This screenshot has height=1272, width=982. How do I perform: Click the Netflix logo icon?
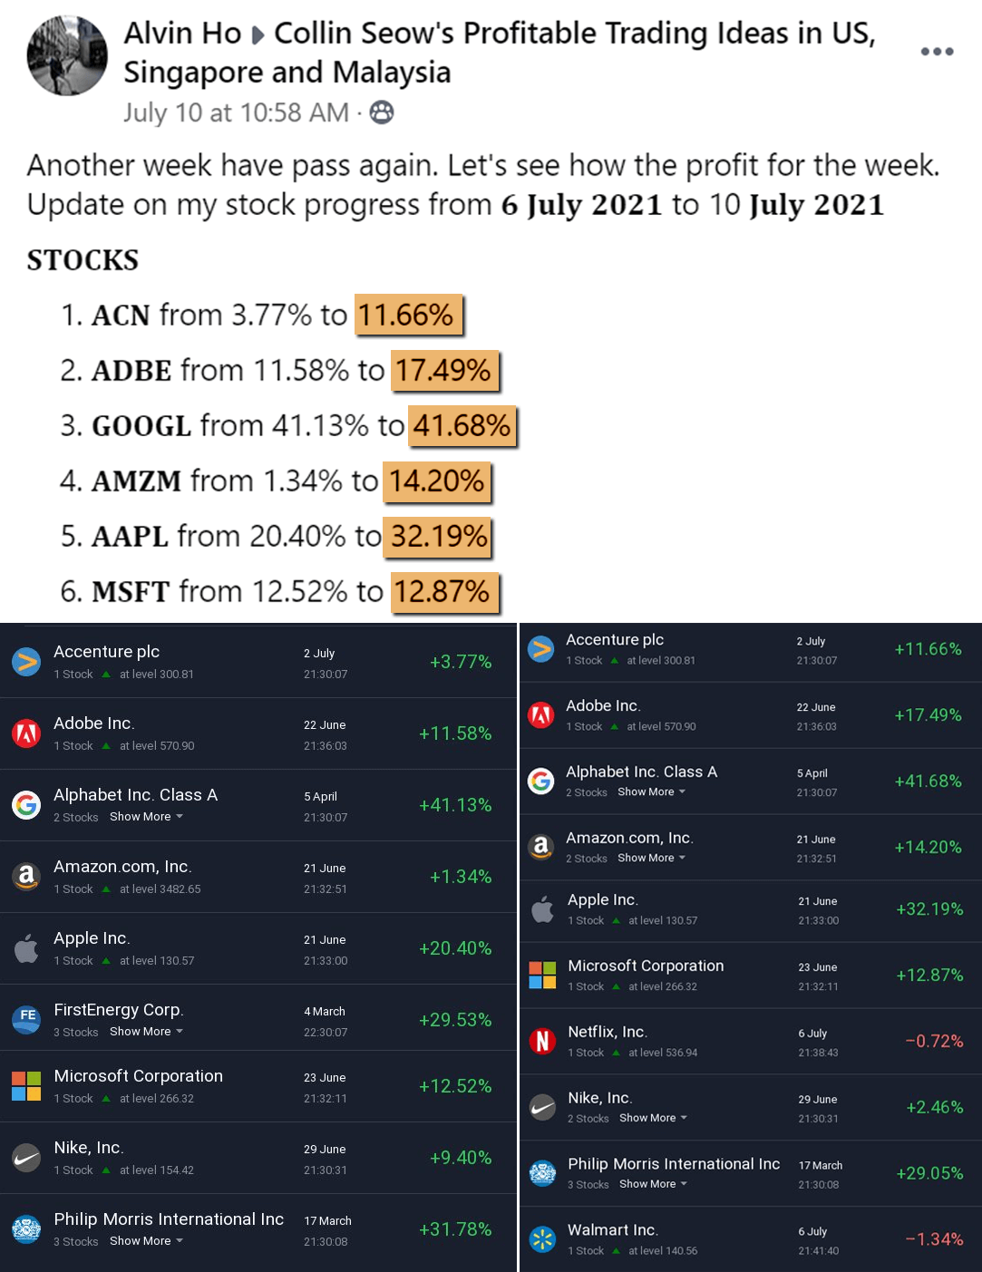click(x=542, y=1041)
